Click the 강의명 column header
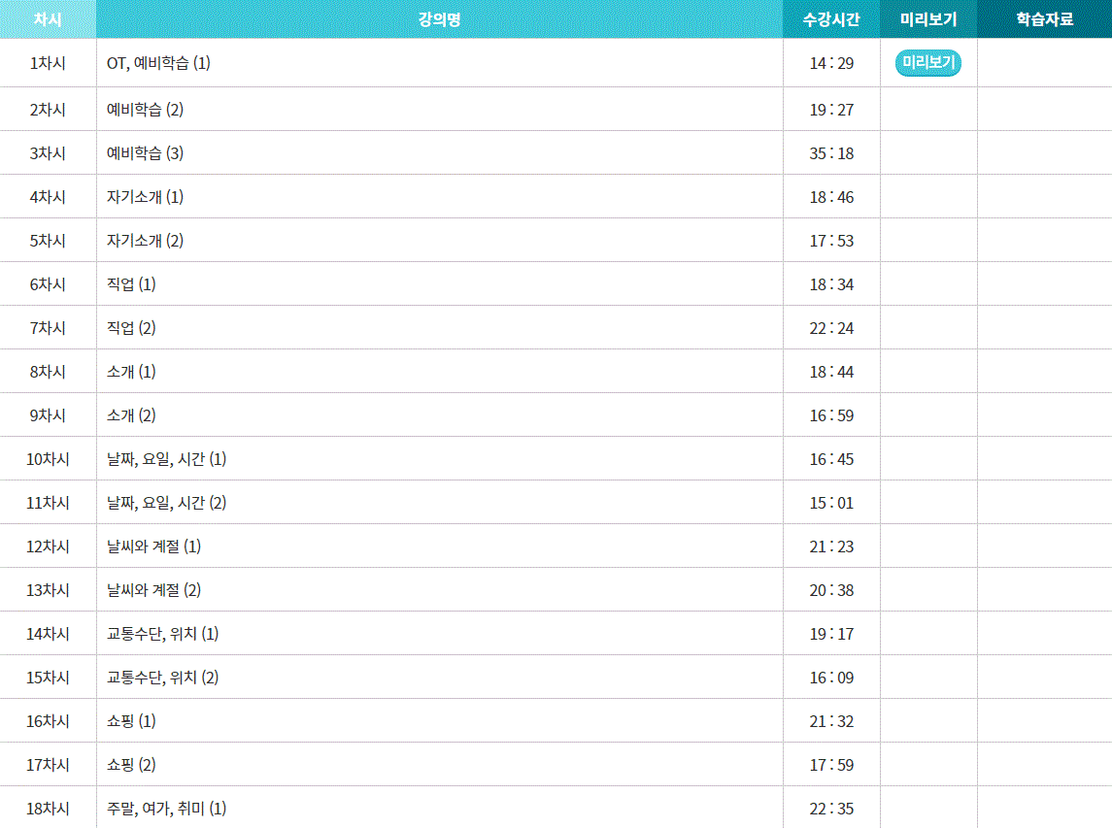 (439, 19)
